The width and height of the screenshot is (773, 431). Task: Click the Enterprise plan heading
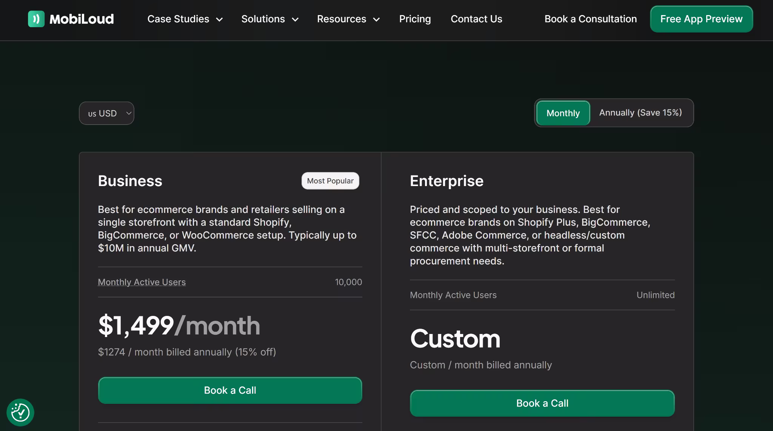447,181
